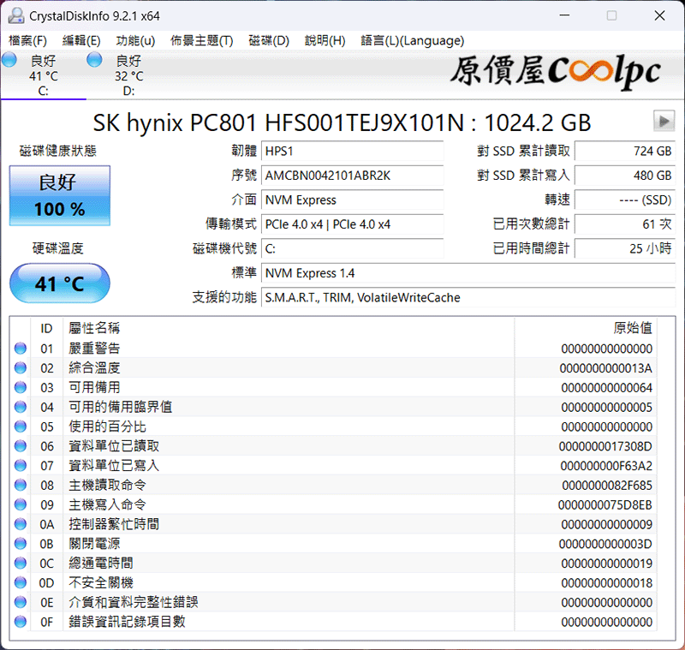
Task: Click the interface field NVM Express
Action: pyautogui.click(x=353, y=200)
